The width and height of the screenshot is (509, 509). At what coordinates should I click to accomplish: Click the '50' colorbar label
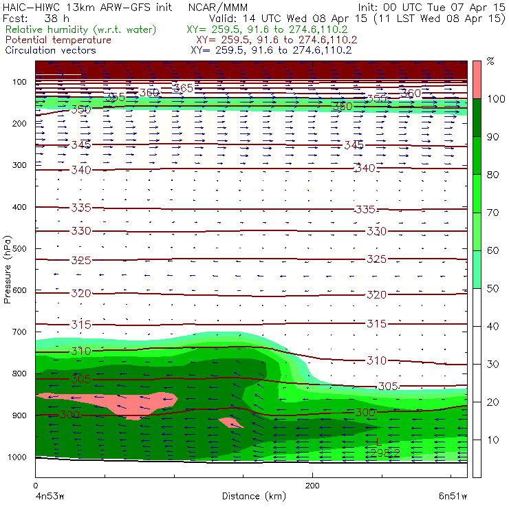(492, 289)
